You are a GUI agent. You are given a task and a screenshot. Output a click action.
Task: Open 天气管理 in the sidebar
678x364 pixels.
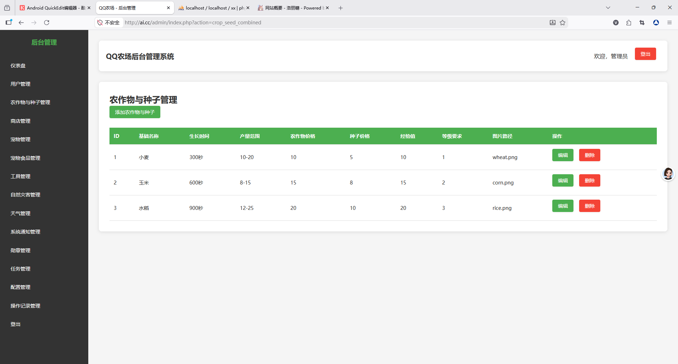[x=20, y=213]
